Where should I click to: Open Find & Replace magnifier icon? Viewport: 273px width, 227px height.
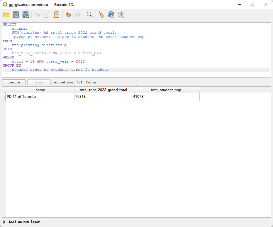point(90,15)
